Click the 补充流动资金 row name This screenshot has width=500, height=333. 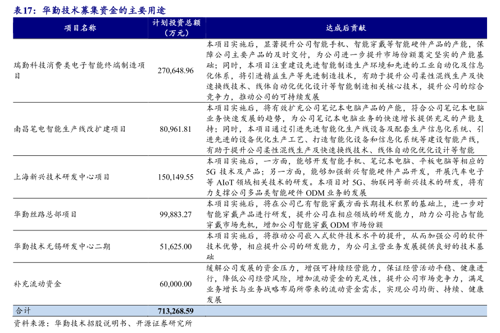point(38,284)
